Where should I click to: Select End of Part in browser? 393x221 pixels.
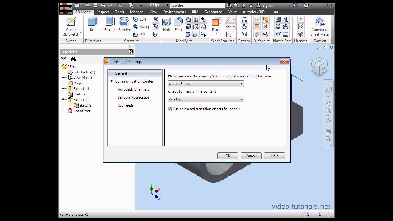[x=79, y=111]
